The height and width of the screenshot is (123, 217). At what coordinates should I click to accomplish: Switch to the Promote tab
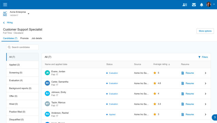tap(24, 38)
